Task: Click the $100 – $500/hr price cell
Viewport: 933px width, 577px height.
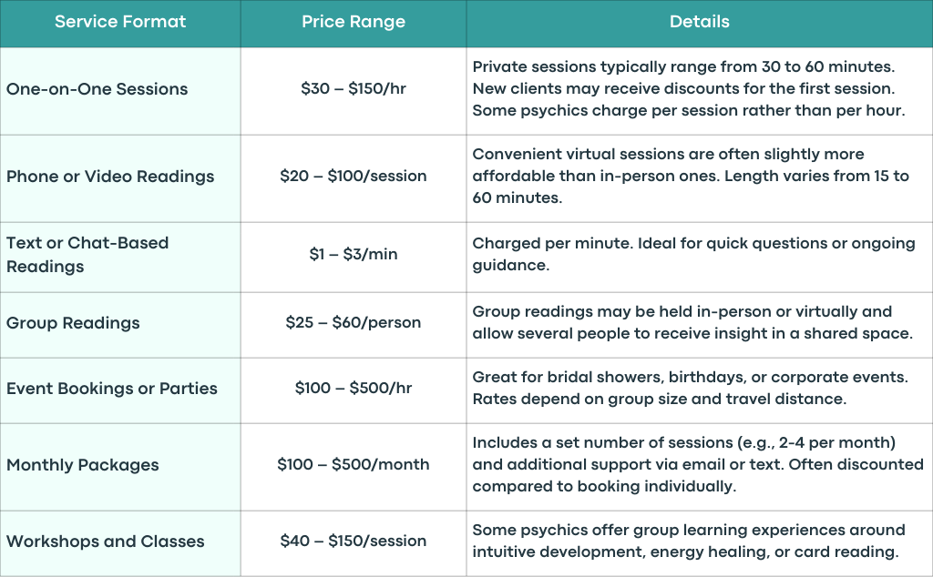Action: click(354, 390)
